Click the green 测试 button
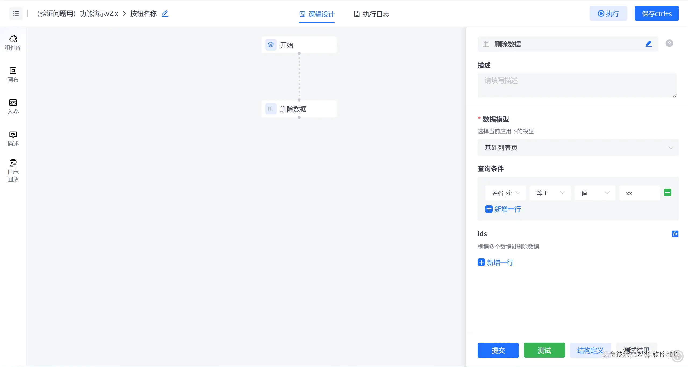Image resolution: width=688 pixels, height=367 pixels. [x=544, y=350]
